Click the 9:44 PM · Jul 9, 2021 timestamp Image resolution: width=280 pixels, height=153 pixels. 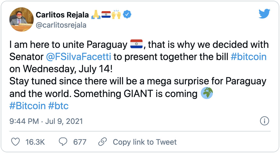pos(46,122)
